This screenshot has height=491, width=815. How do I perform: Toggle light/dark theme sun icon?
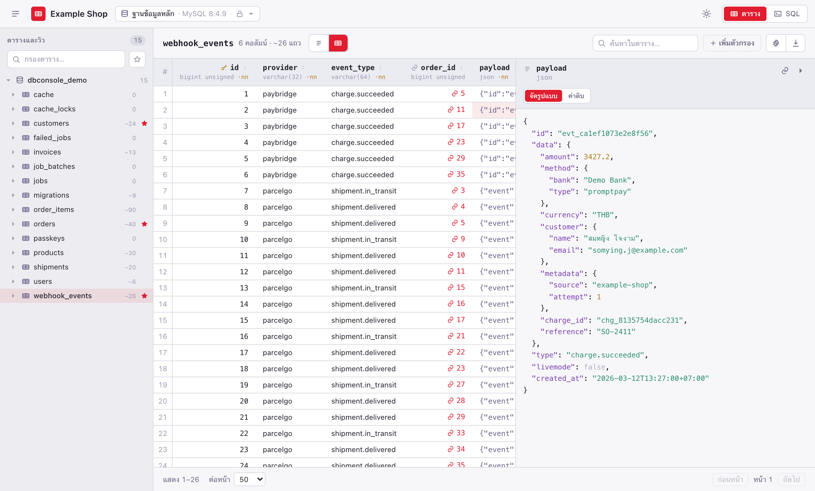706,13
